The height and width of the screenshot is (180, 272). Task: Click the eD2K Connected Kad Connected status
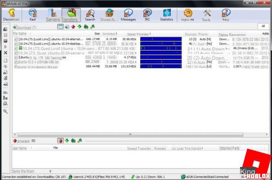click(205, 177)
